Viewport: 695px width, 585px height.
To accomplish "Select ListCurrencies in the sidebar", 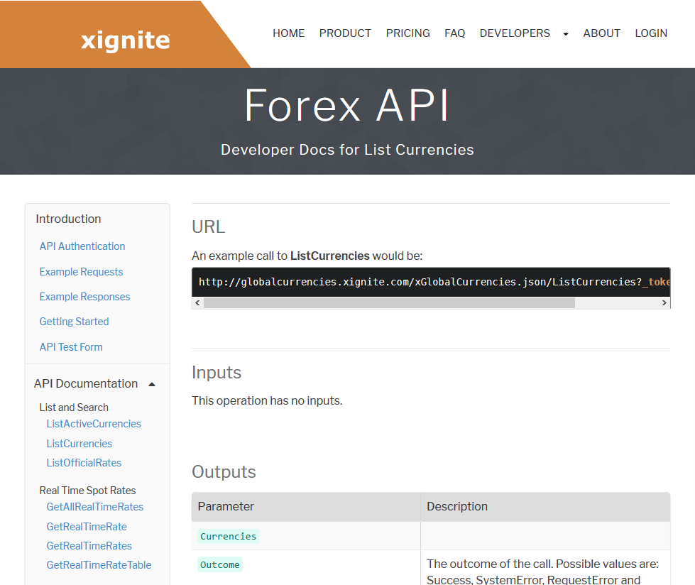I will [80, 444].
